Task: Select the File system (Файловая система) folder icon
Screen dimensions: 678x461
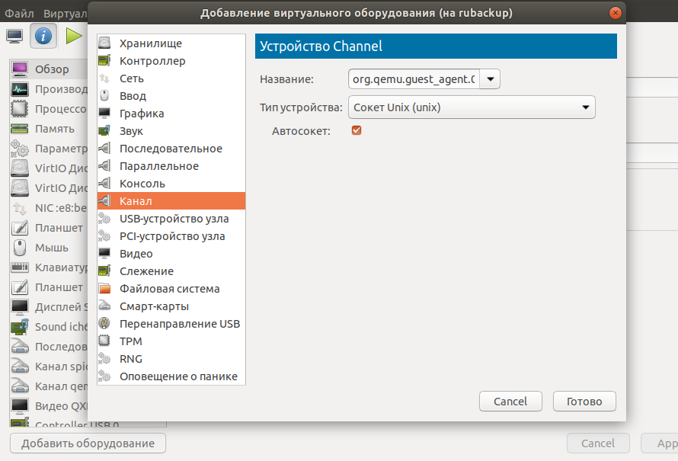Action: click(x=105, y=289)
